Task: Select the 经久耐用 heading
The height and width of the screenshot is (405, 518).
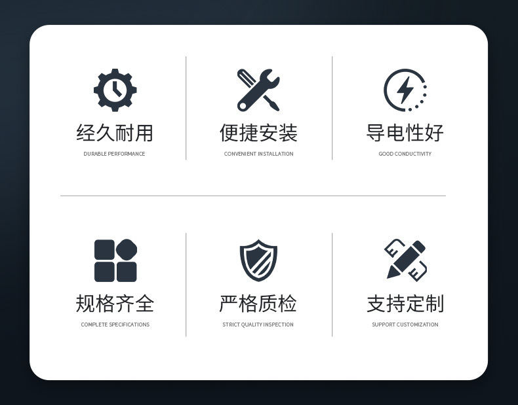Action: 115,133
